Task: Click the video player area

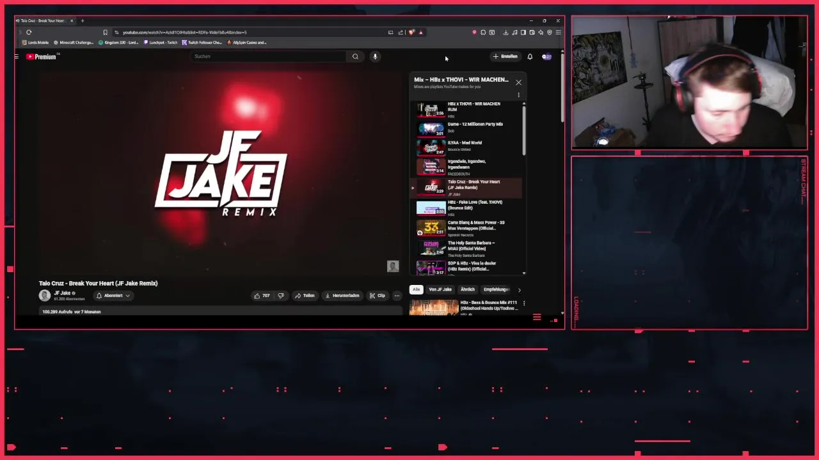Action: pyautogui.click(x=220, y=174)
